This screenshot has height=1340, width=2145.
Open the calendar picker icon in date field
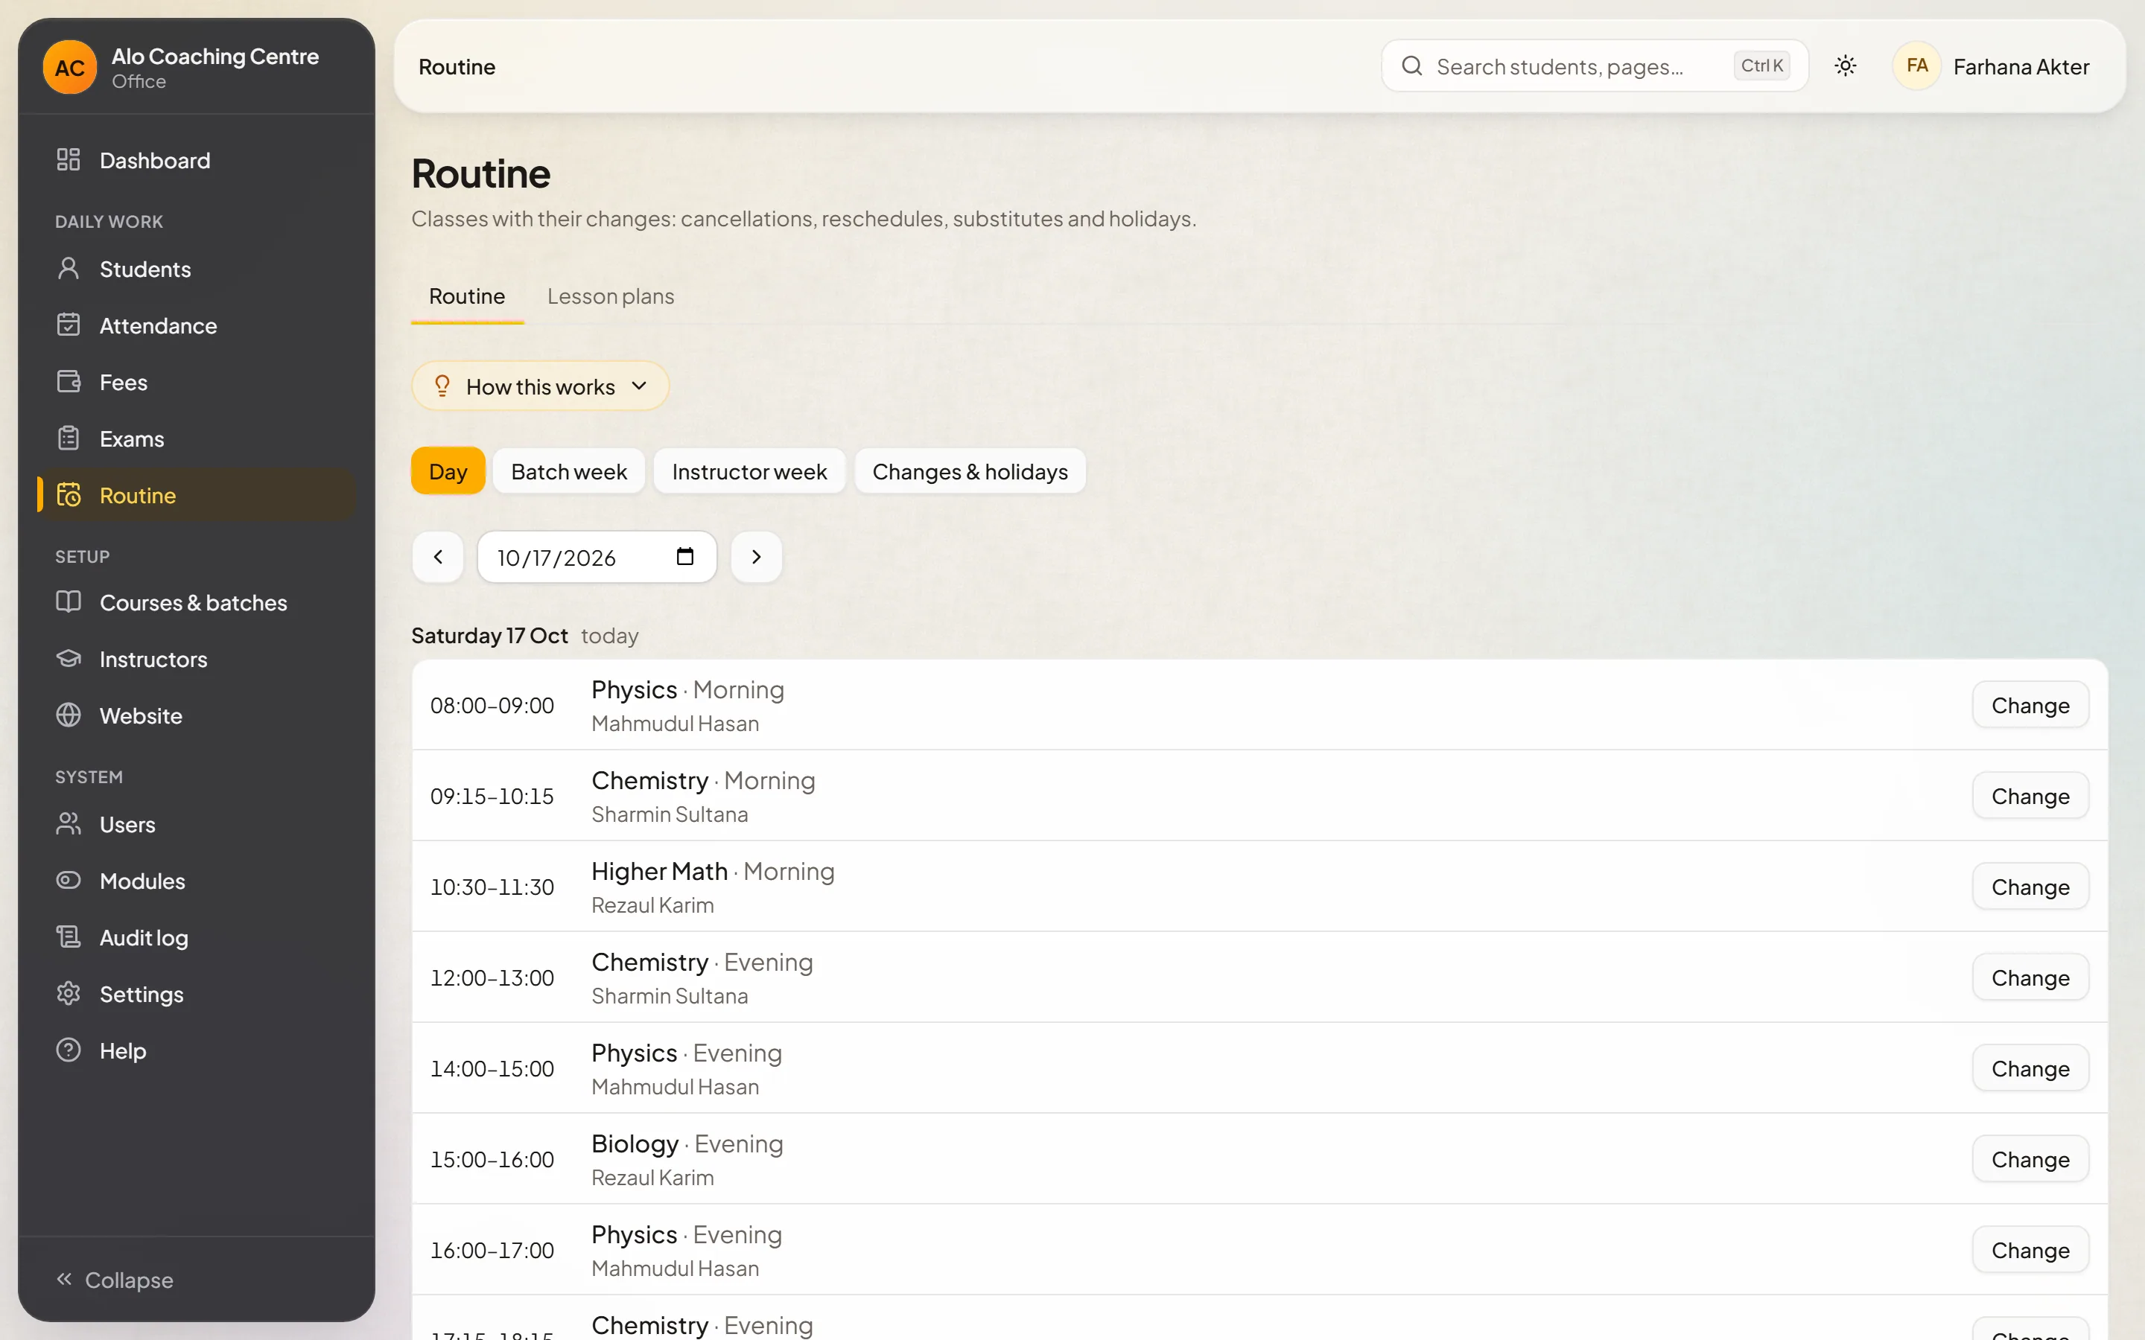point(685,557)
